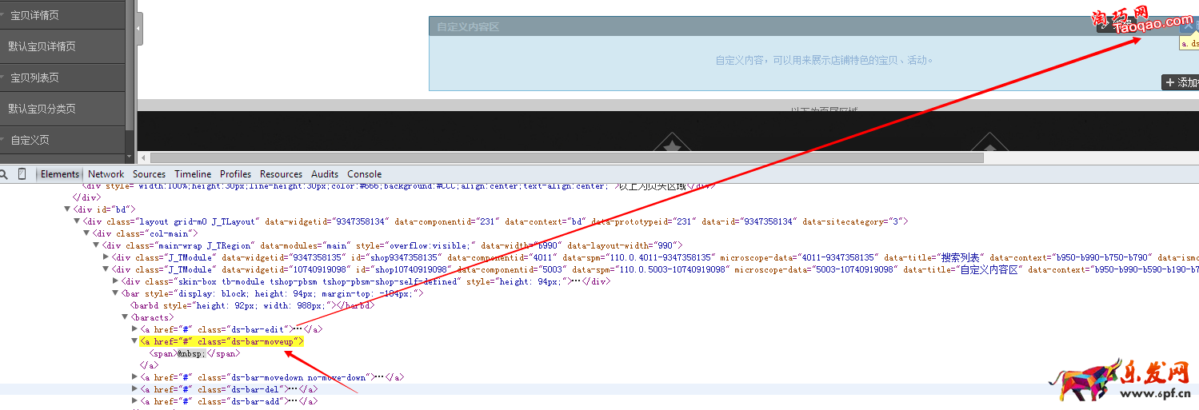The image size is (1199, 410).
Task: Click the horizontal scrollbar left arrow
Action: tap(144, 158)
